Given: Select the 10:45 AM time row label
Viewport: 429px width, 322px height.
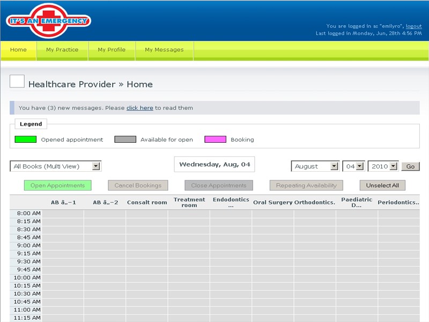Looking at the screenshot, I should point(27,302).
